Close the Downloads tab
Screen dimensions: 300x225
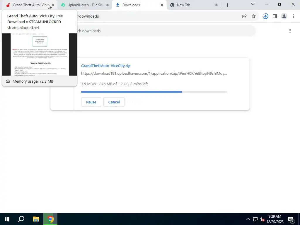pos(162,5)
